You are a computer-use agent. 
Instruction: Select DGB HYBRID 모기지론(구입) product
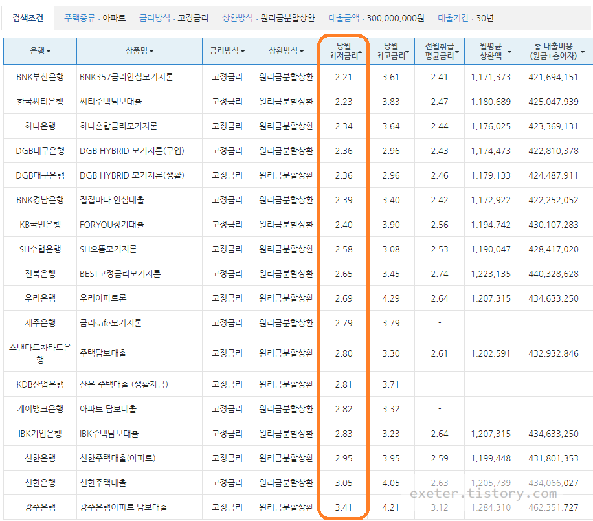click(x=131, y=151)
